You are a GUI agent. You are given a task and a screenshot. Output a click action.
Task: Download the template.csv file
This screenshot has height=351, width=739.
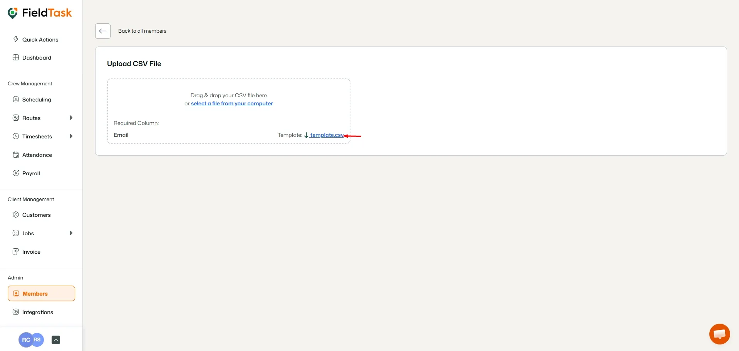pos(326,135)
